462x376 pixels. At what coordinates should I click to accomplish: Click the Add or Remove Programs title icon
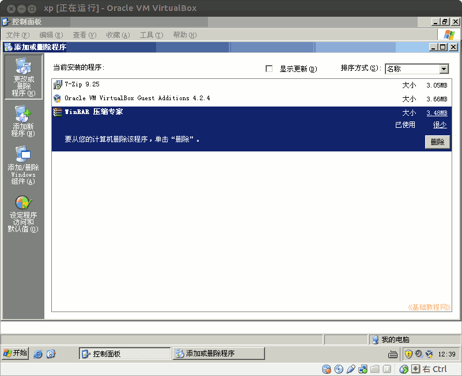point(8,47)
